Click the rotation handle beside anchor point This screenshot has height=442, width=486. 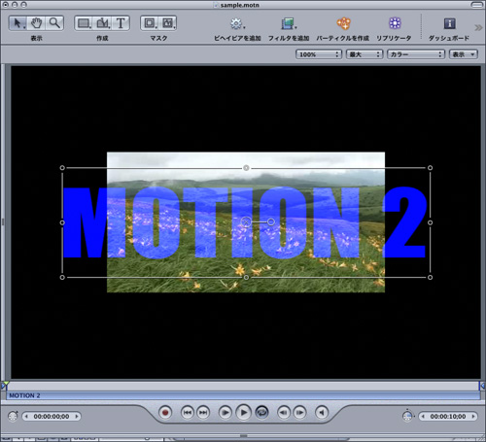pos(271,222)
